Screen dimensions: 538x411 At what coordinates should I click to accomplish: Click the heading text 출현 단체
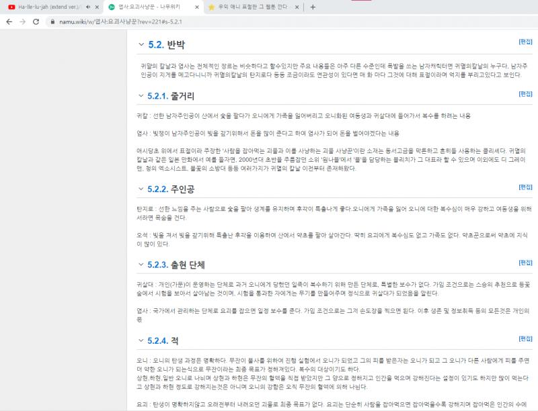[188, 265]
